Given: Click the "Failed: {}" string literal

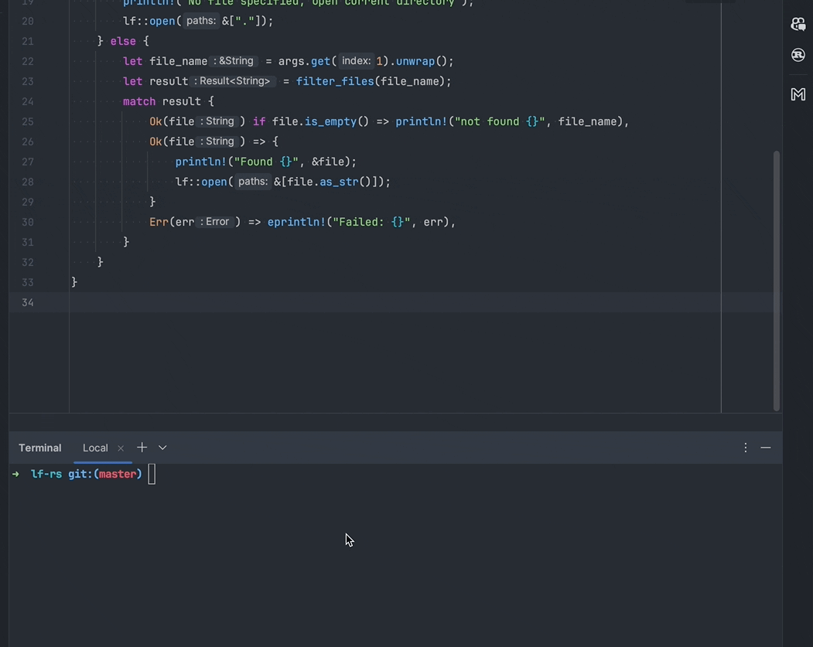Looking at the screenshot, I should (x=371, y=222).
